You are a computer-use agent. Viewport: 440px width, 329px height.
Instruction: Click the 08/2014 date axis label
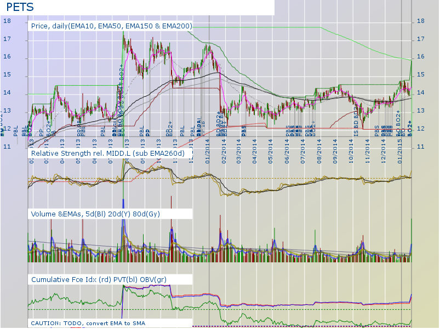[x=319, y=151]
